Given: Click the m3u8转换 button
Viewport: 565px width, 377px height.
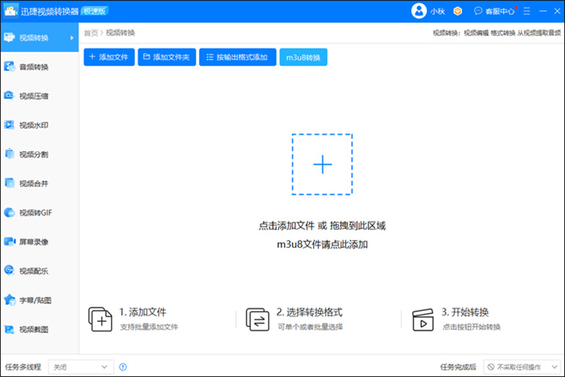Looking at the screenshot, I should [x=303, y=57].
